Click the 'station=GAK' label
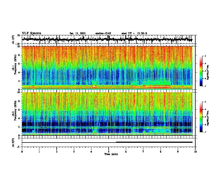Image resolution: width=220 pixels, height=170 pixels. (103, 33)
